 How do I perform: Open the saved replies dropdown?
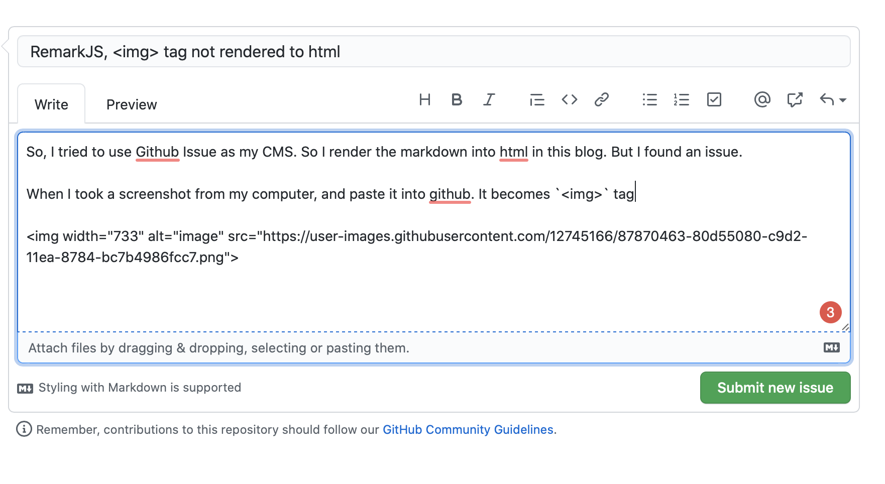coord(833,99)
